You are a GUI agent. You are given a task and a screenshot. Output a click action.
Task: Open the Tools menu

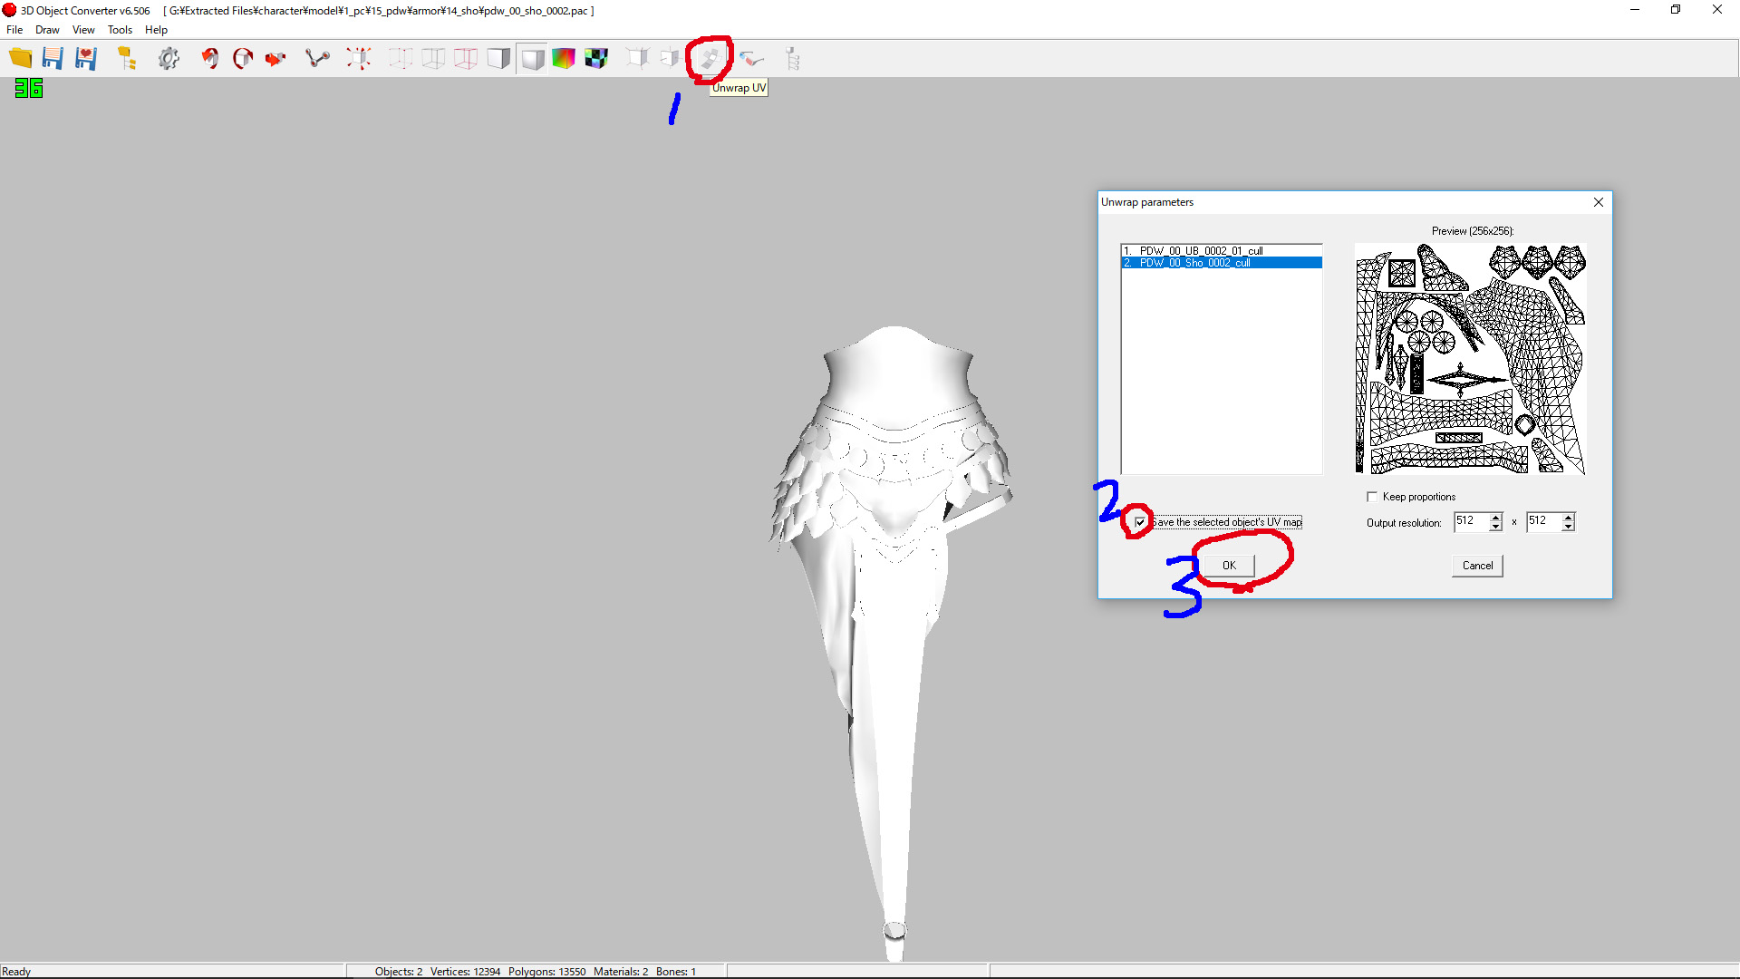tap(120, 30)
